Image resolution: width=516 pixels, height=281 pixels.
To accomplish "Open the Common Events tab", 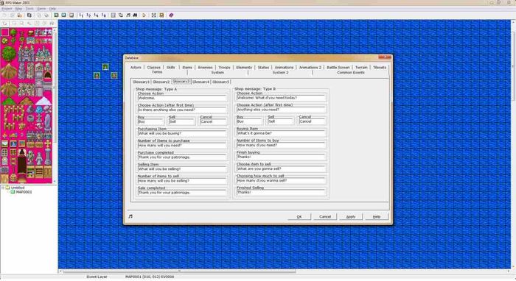I will click(350, 72).
